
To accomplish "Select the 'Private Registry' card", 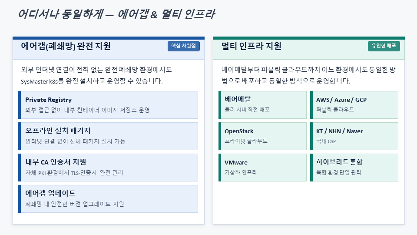I will [x=108, y=105].
